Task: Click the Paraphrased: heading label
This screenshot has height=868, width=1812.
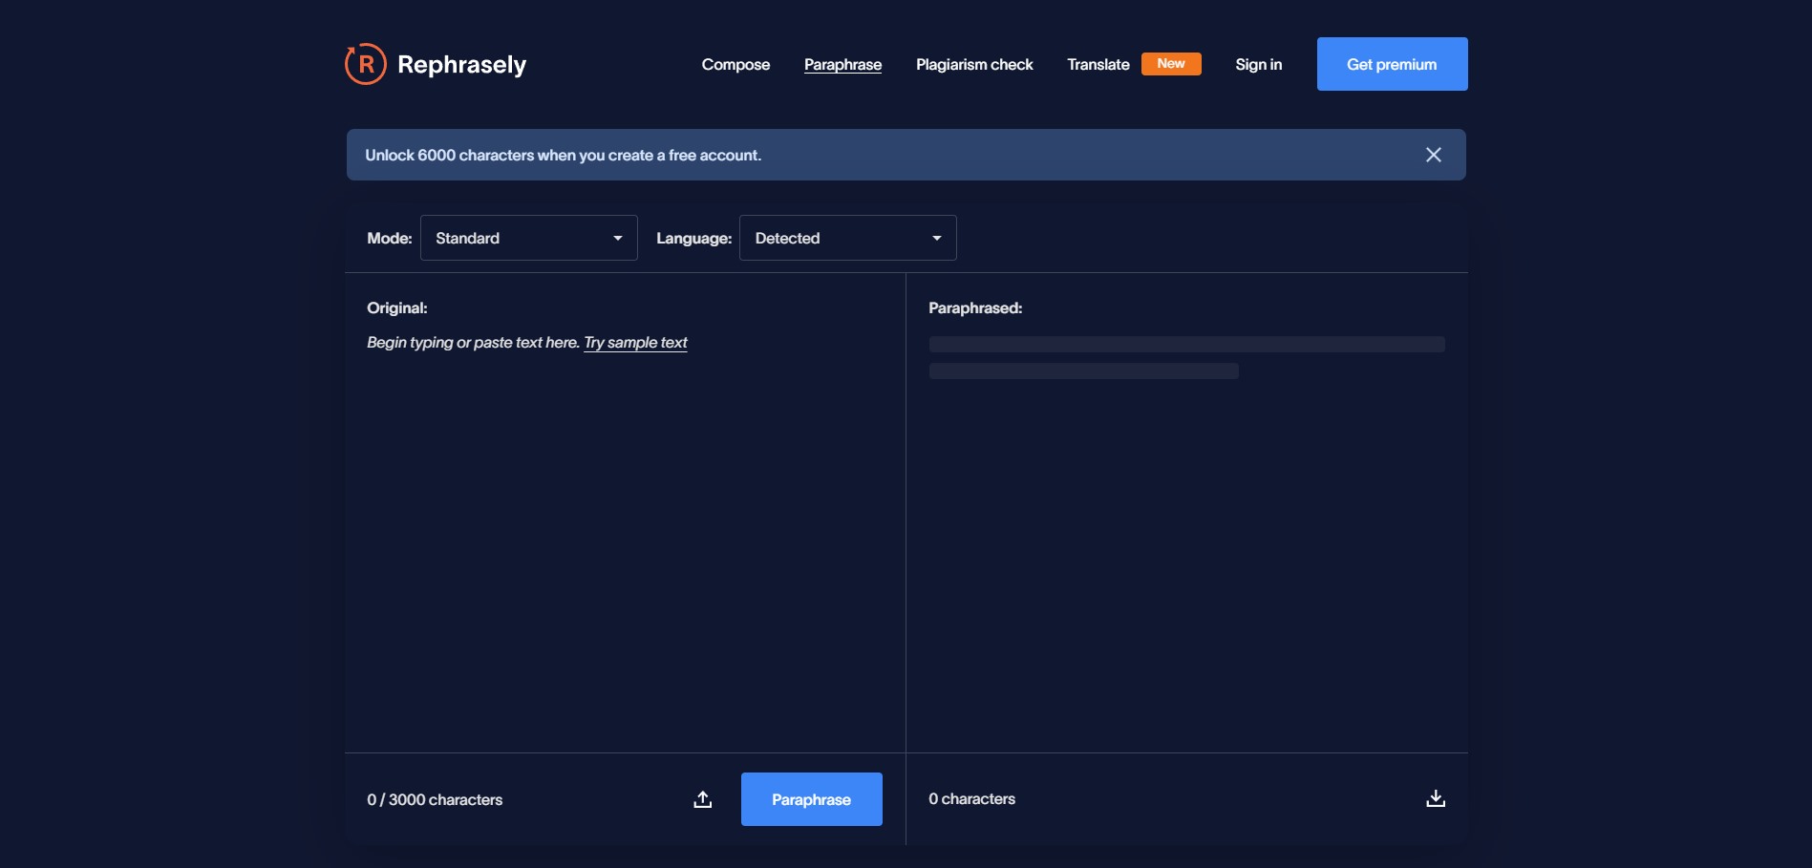Action: point(975,307)
